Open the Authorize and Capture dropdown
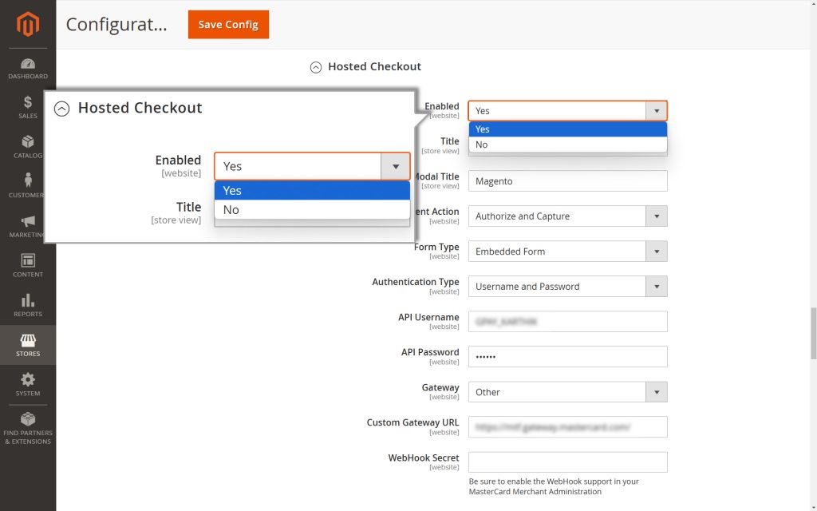817x511 pixels. [567, 216]
